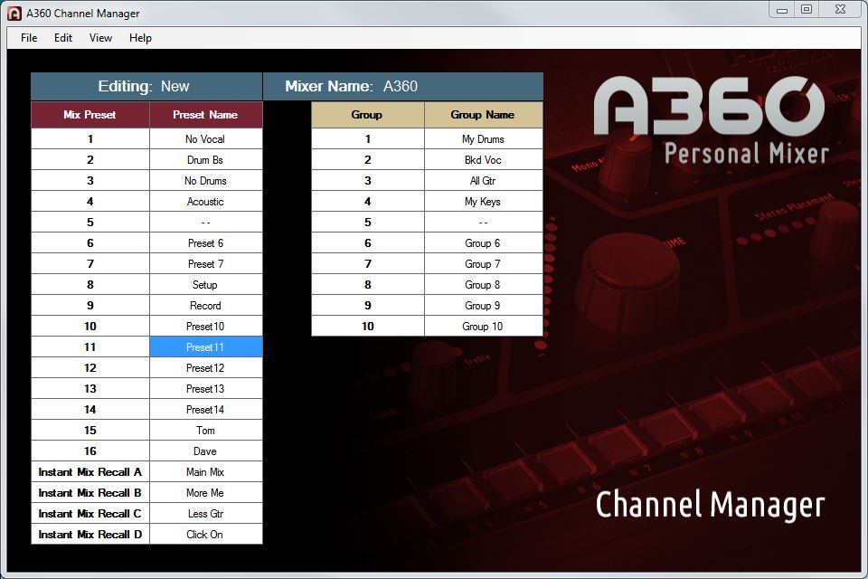
Task: Click the 'Editing: New' header bar
Action: [x=146, y=87]
